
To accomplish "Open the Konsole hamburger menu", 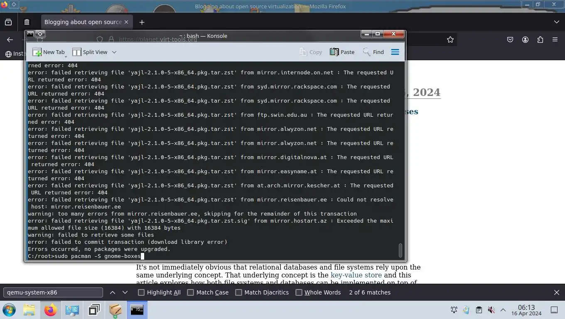I will pyautogui.click(x=395, y=52).
